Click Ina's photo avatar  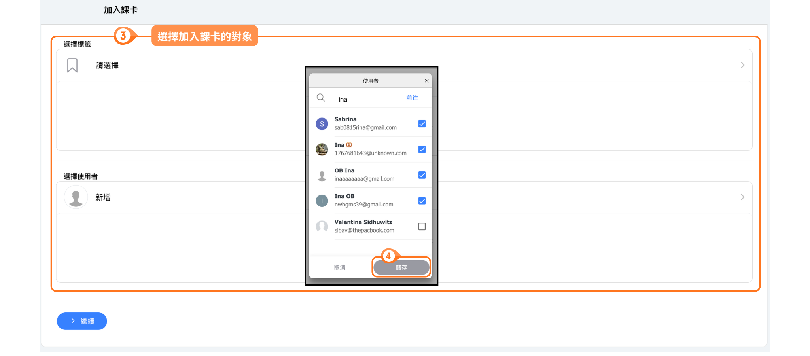[322, 150]
